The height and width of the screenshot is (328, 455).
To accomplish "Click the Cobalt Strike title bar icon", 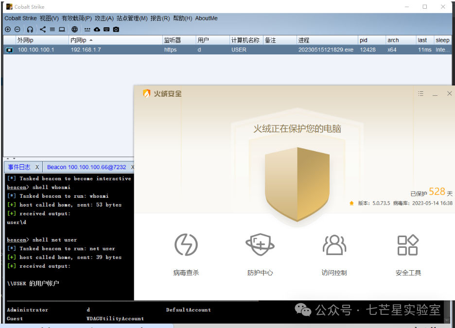I will coord(9,6).
